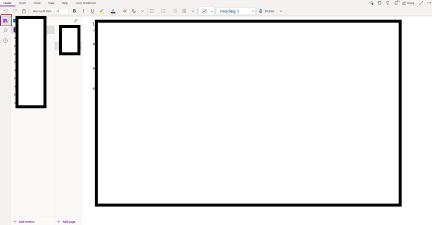Enter full screen with expand arrows

point(421,3)
